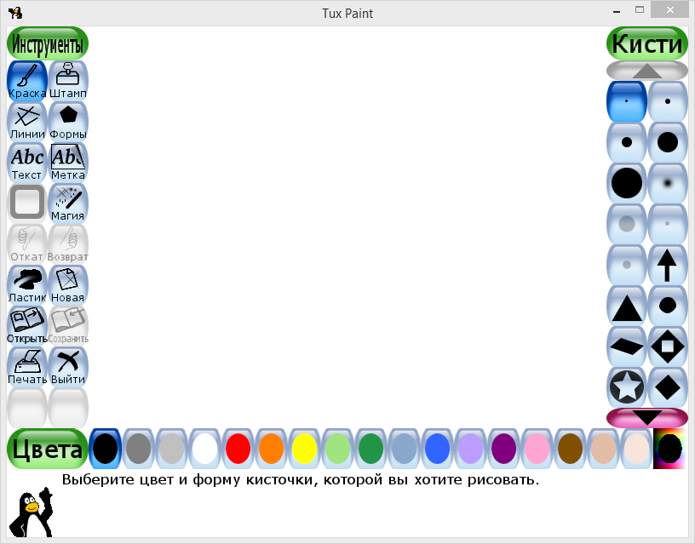Pick the black color
This screenshot has height=544, width=695.
pyautogui.click(x=105, y=449)
